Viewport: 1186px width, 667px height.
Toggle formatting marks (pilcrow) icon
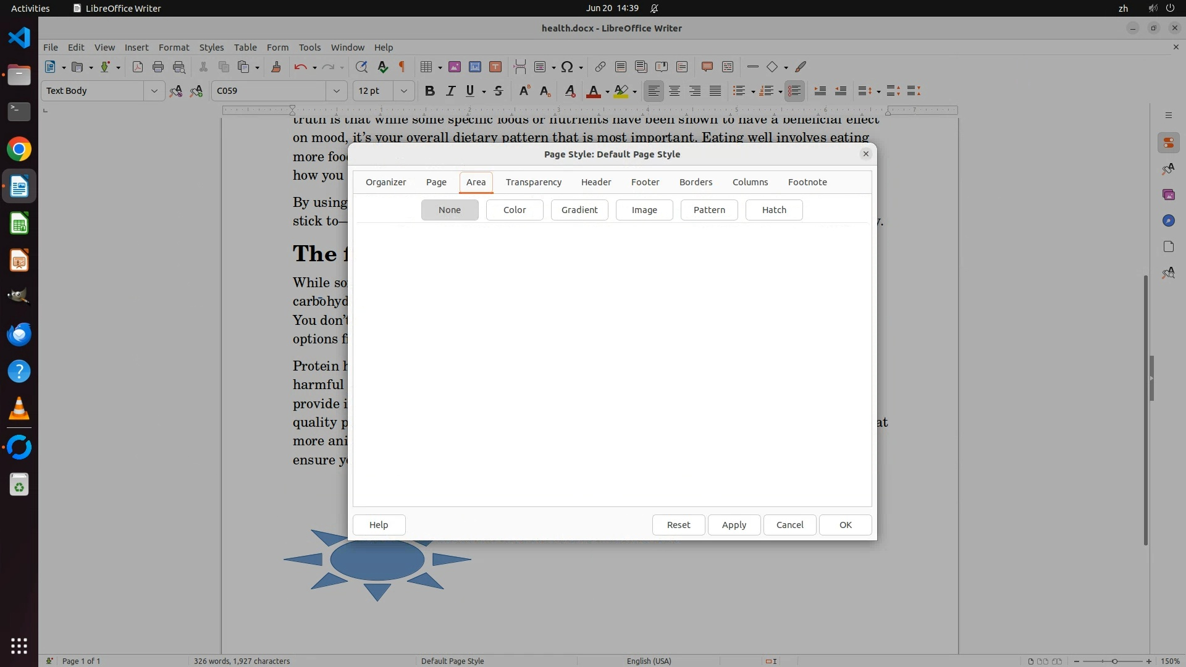tap(402, 67)
